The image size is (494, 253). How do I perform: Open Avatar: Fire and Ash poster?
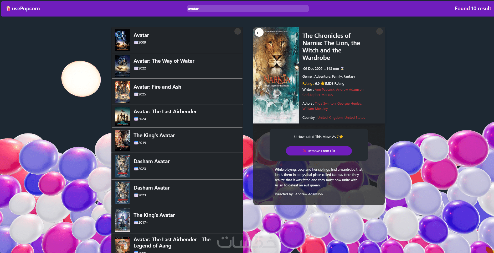coord(122,92)
